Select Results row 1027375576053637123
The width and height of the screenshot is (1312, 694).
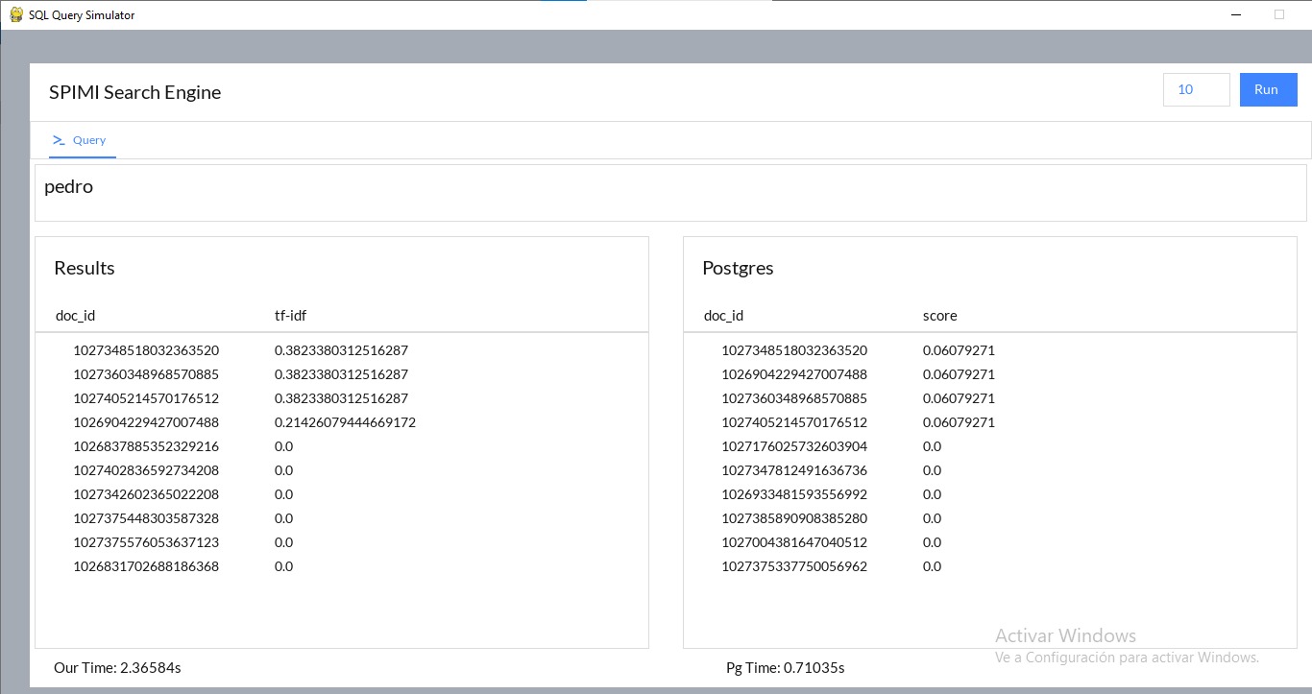[x=342, y=542]
